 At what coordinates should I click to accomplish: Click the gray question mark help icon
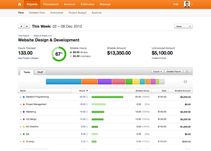click(x=185, y=82)
